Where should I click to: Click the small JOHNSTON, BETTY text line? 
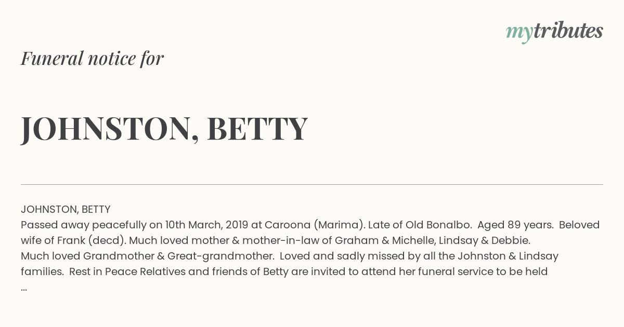66,209
